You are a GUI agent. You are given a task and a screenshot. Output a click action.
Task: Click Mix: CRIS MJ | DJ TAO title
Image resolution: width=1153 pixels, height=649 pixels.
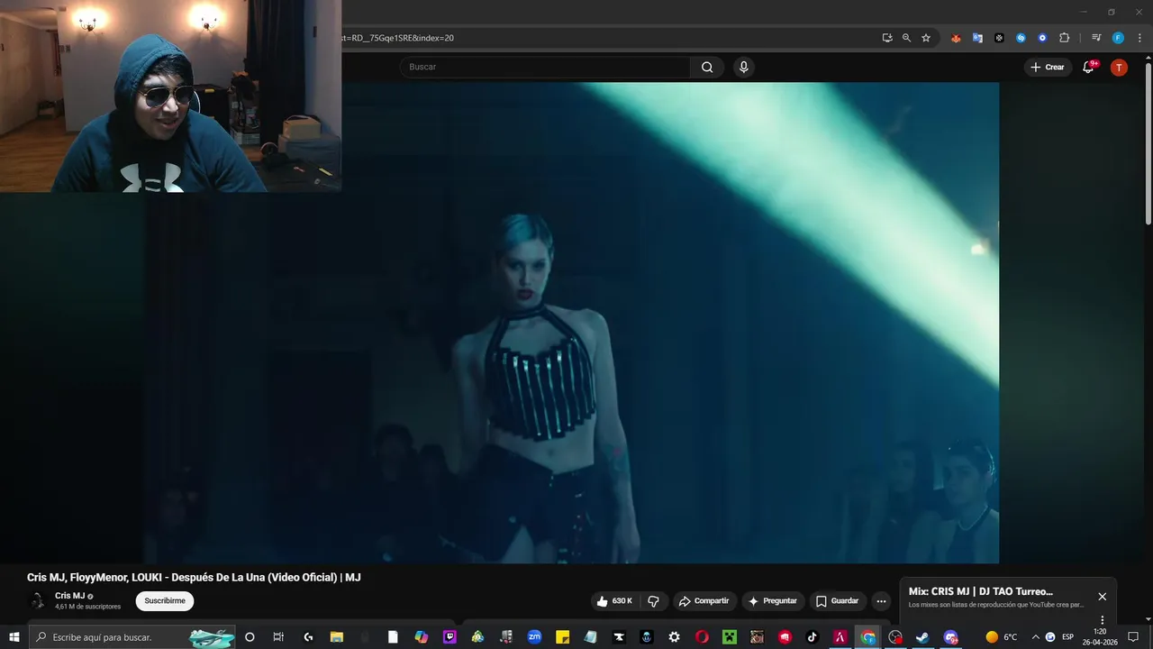coord(980,592)
